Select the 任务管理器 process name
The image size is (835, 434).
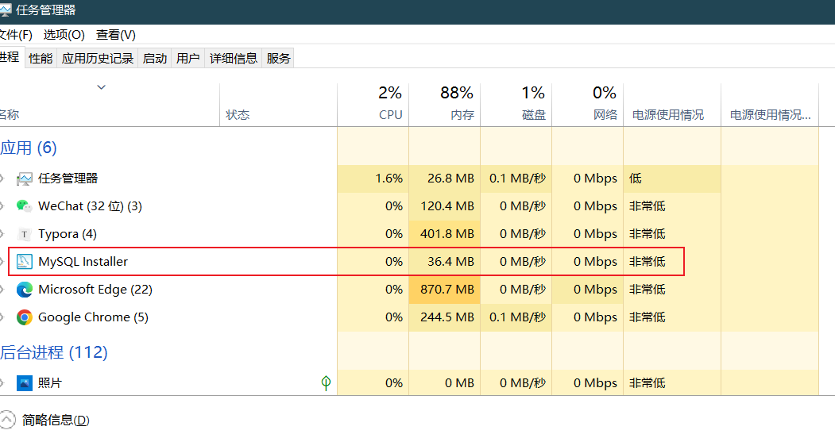pos(68,179)
